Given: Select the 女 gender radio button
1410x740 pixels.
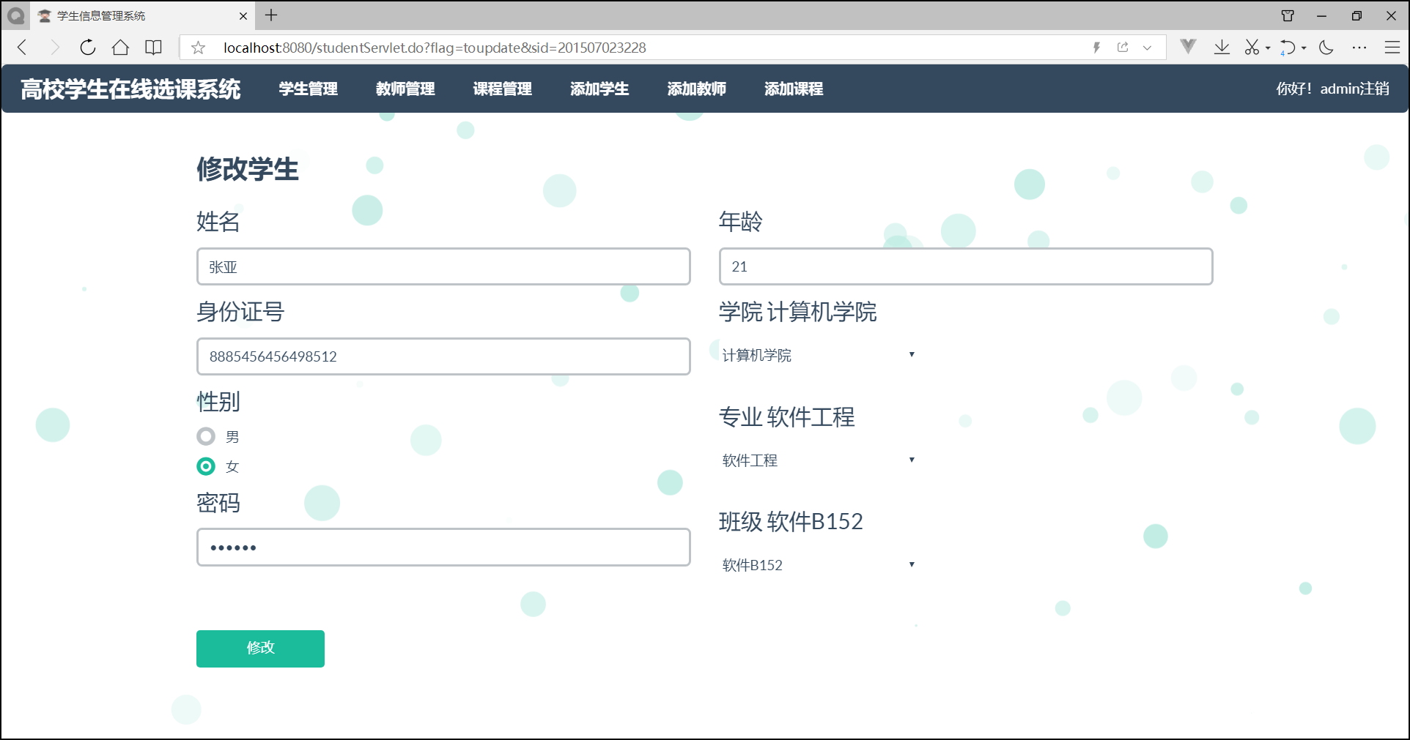Looking at the screenshot, I should (206, 466).
